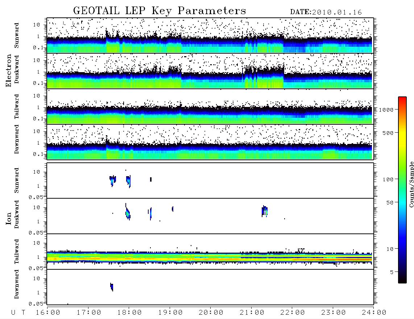Image resolution: width=414 pixels, height=319 pixels.
Task: Select the "Electron" group axis label
Action: pos(8,70)
